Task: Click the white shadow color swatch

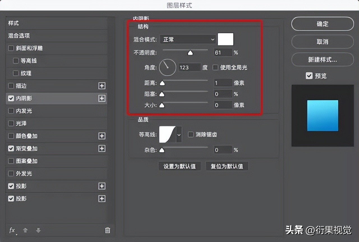Action: pyautogui.click(x=225, y=39)
